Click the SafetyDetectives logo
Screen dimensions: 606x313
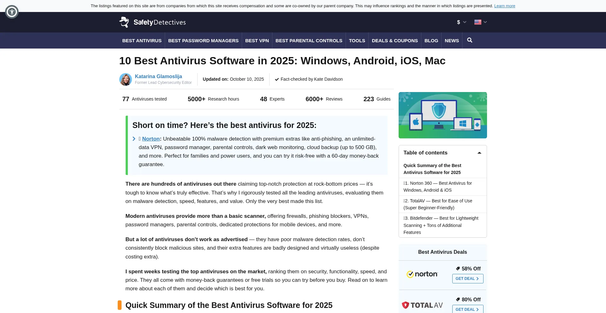pyautogui.click(x=152, y=22)
